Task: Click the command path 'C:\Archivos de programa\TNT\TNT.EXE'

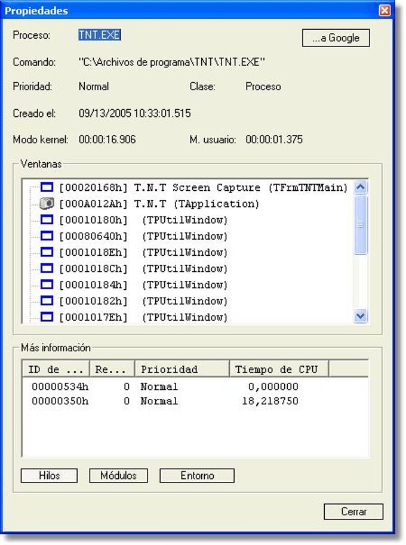Action: click(x=172, y=62)
